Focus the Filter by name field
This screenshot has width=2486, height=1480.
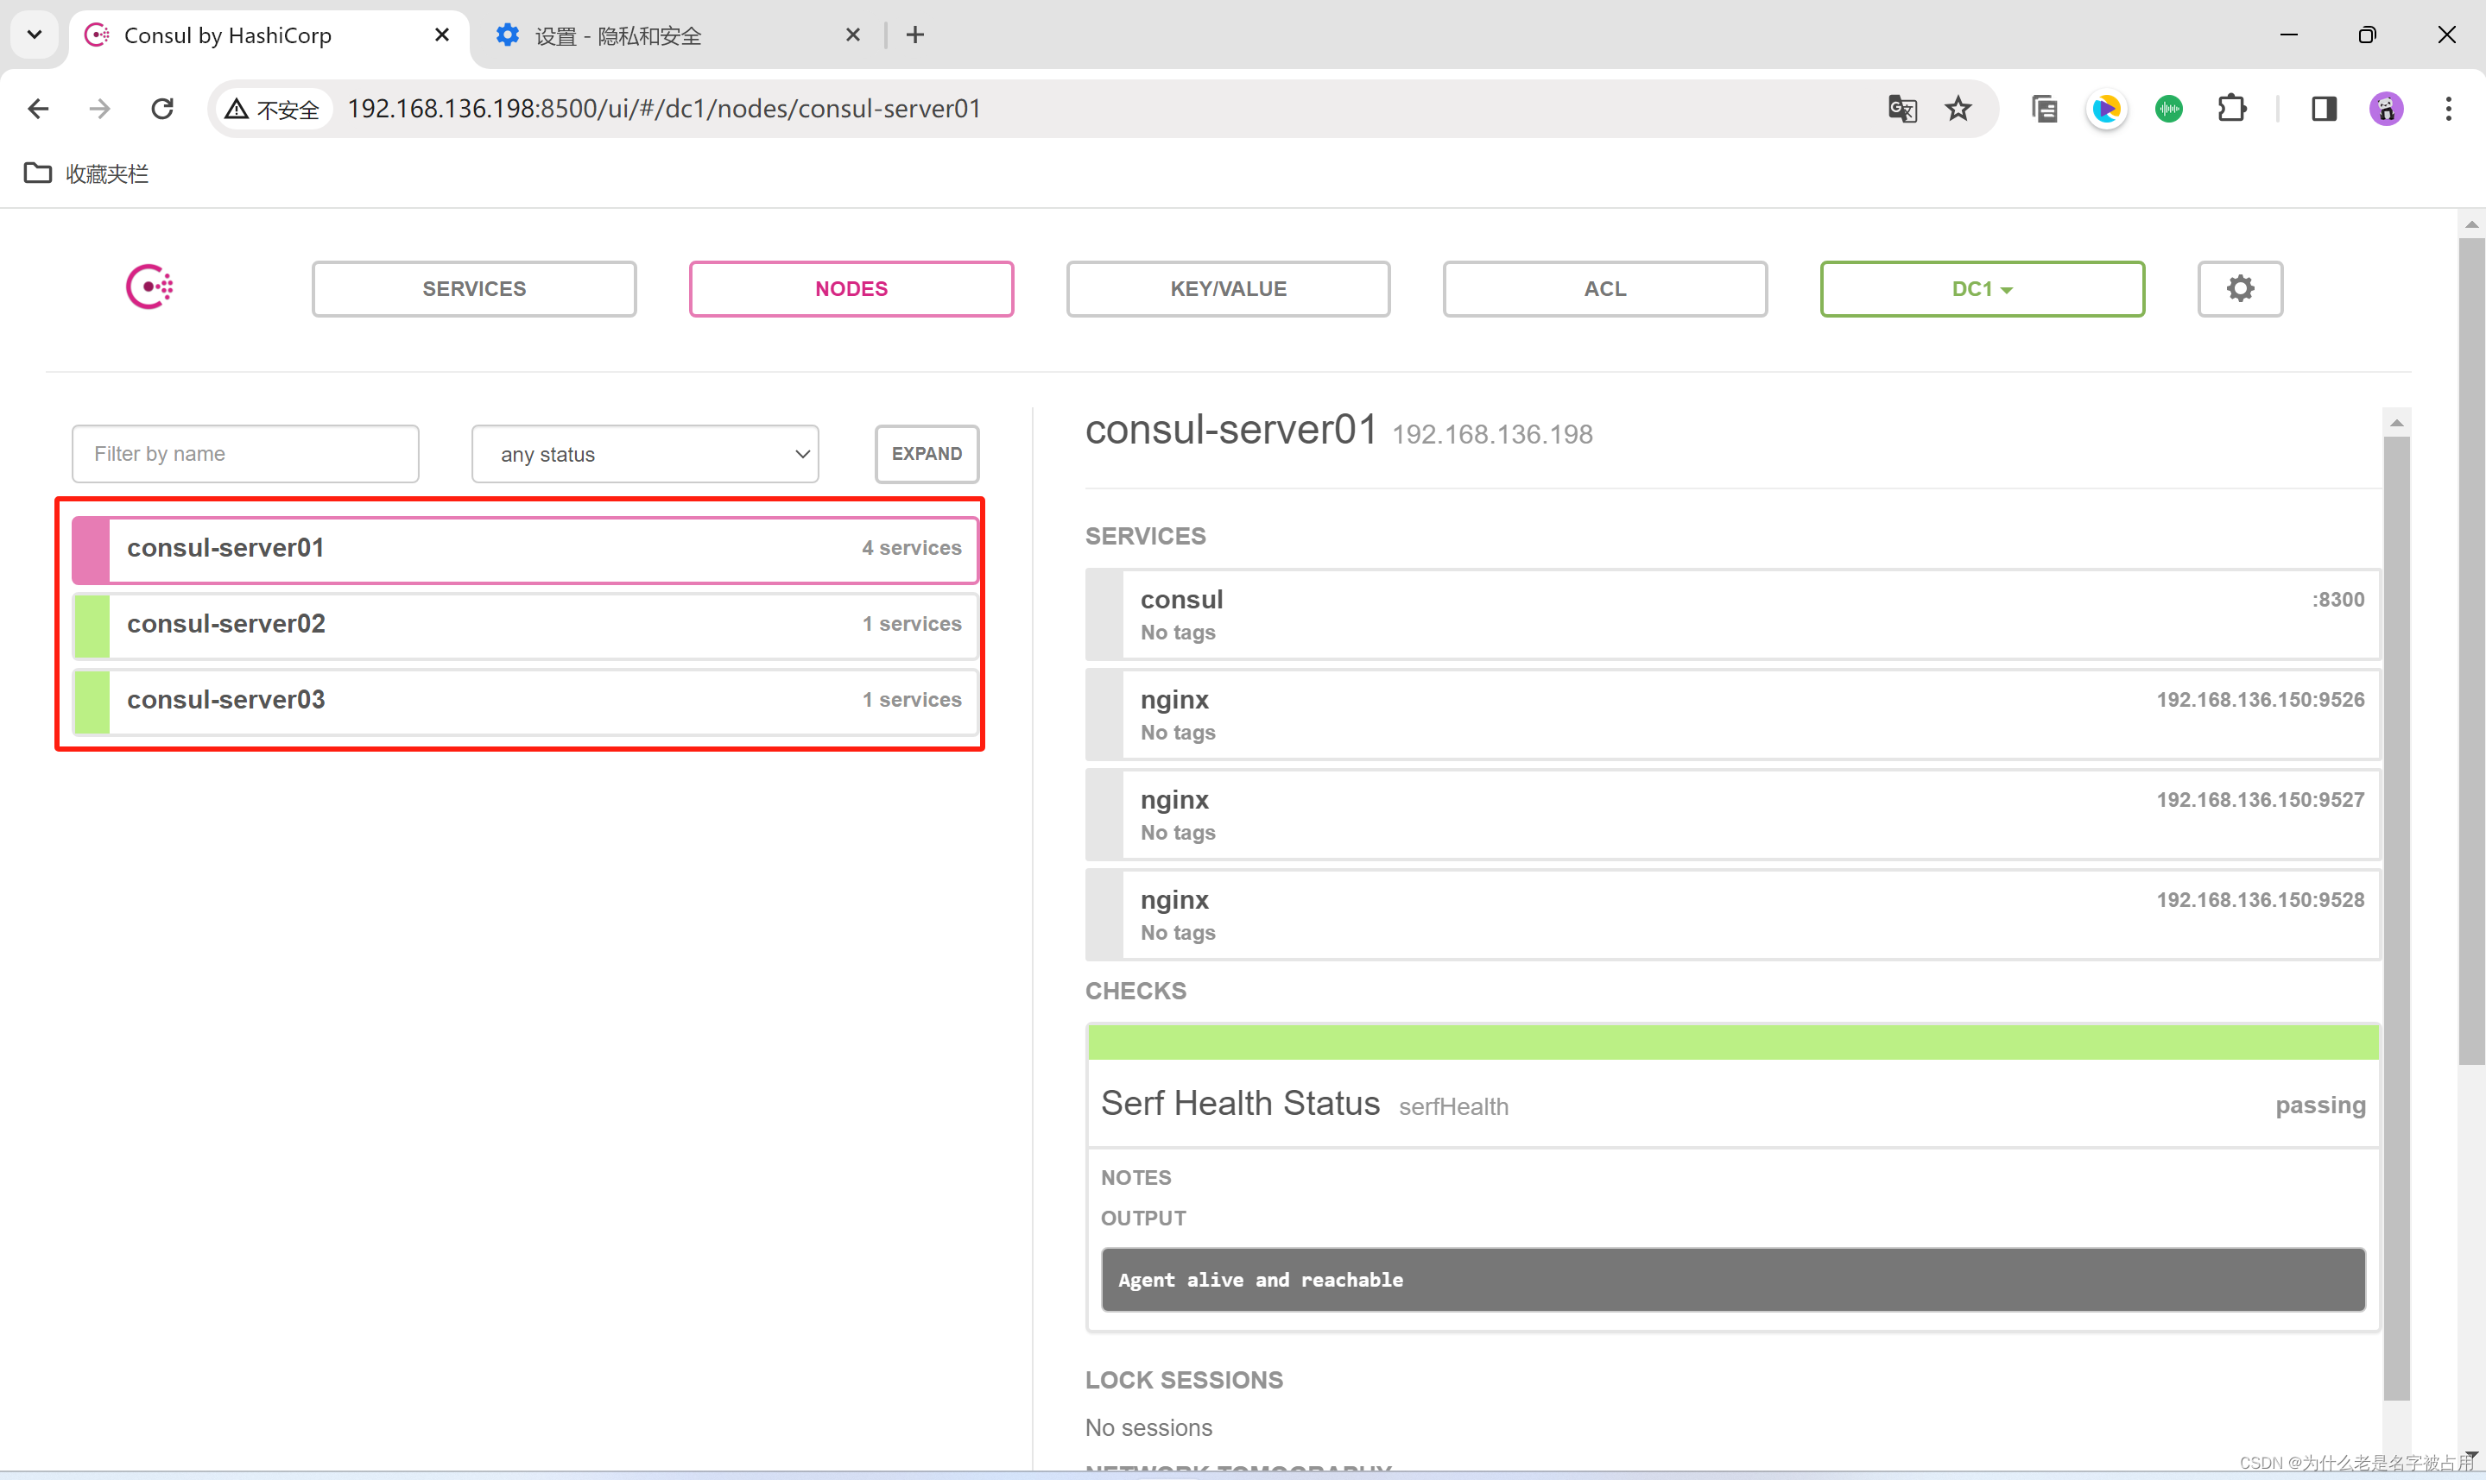245,455
